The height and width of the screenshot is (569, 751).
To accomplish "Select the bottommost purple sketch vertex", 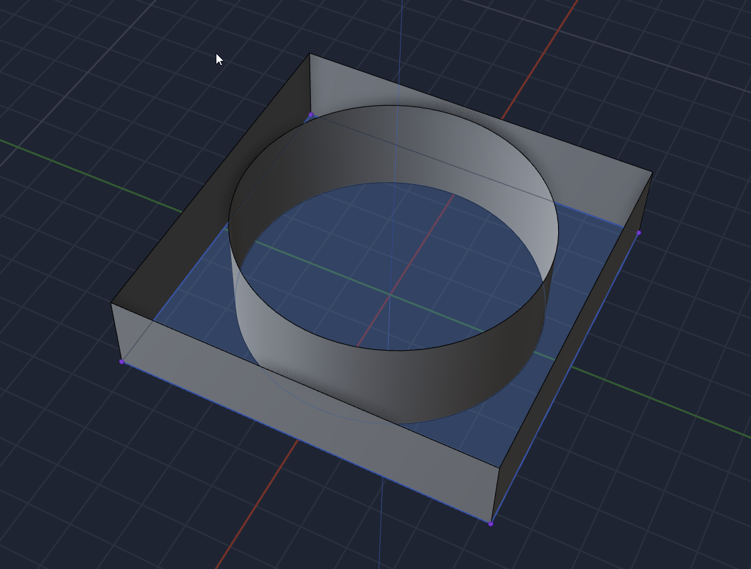I will (490, 523).
